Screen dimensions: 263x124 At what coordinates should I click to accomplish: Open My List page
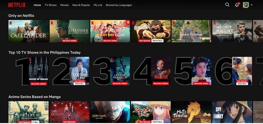(x=98, y=5)
